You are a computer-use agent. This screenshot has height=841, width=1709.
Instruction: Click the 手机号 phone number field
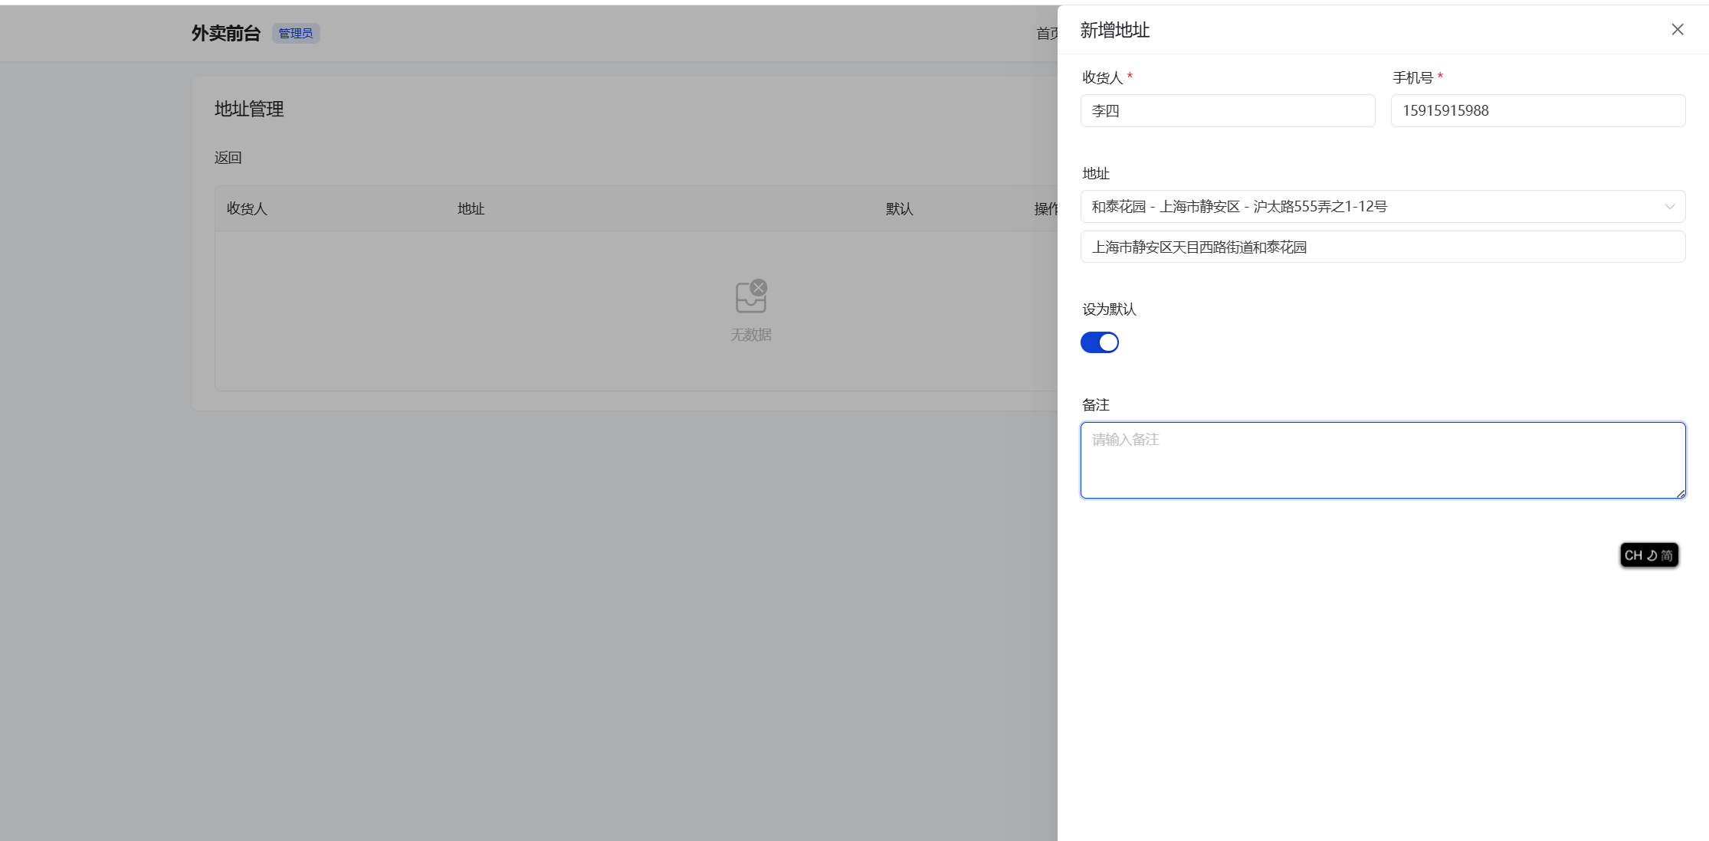tap(1537, 110)
